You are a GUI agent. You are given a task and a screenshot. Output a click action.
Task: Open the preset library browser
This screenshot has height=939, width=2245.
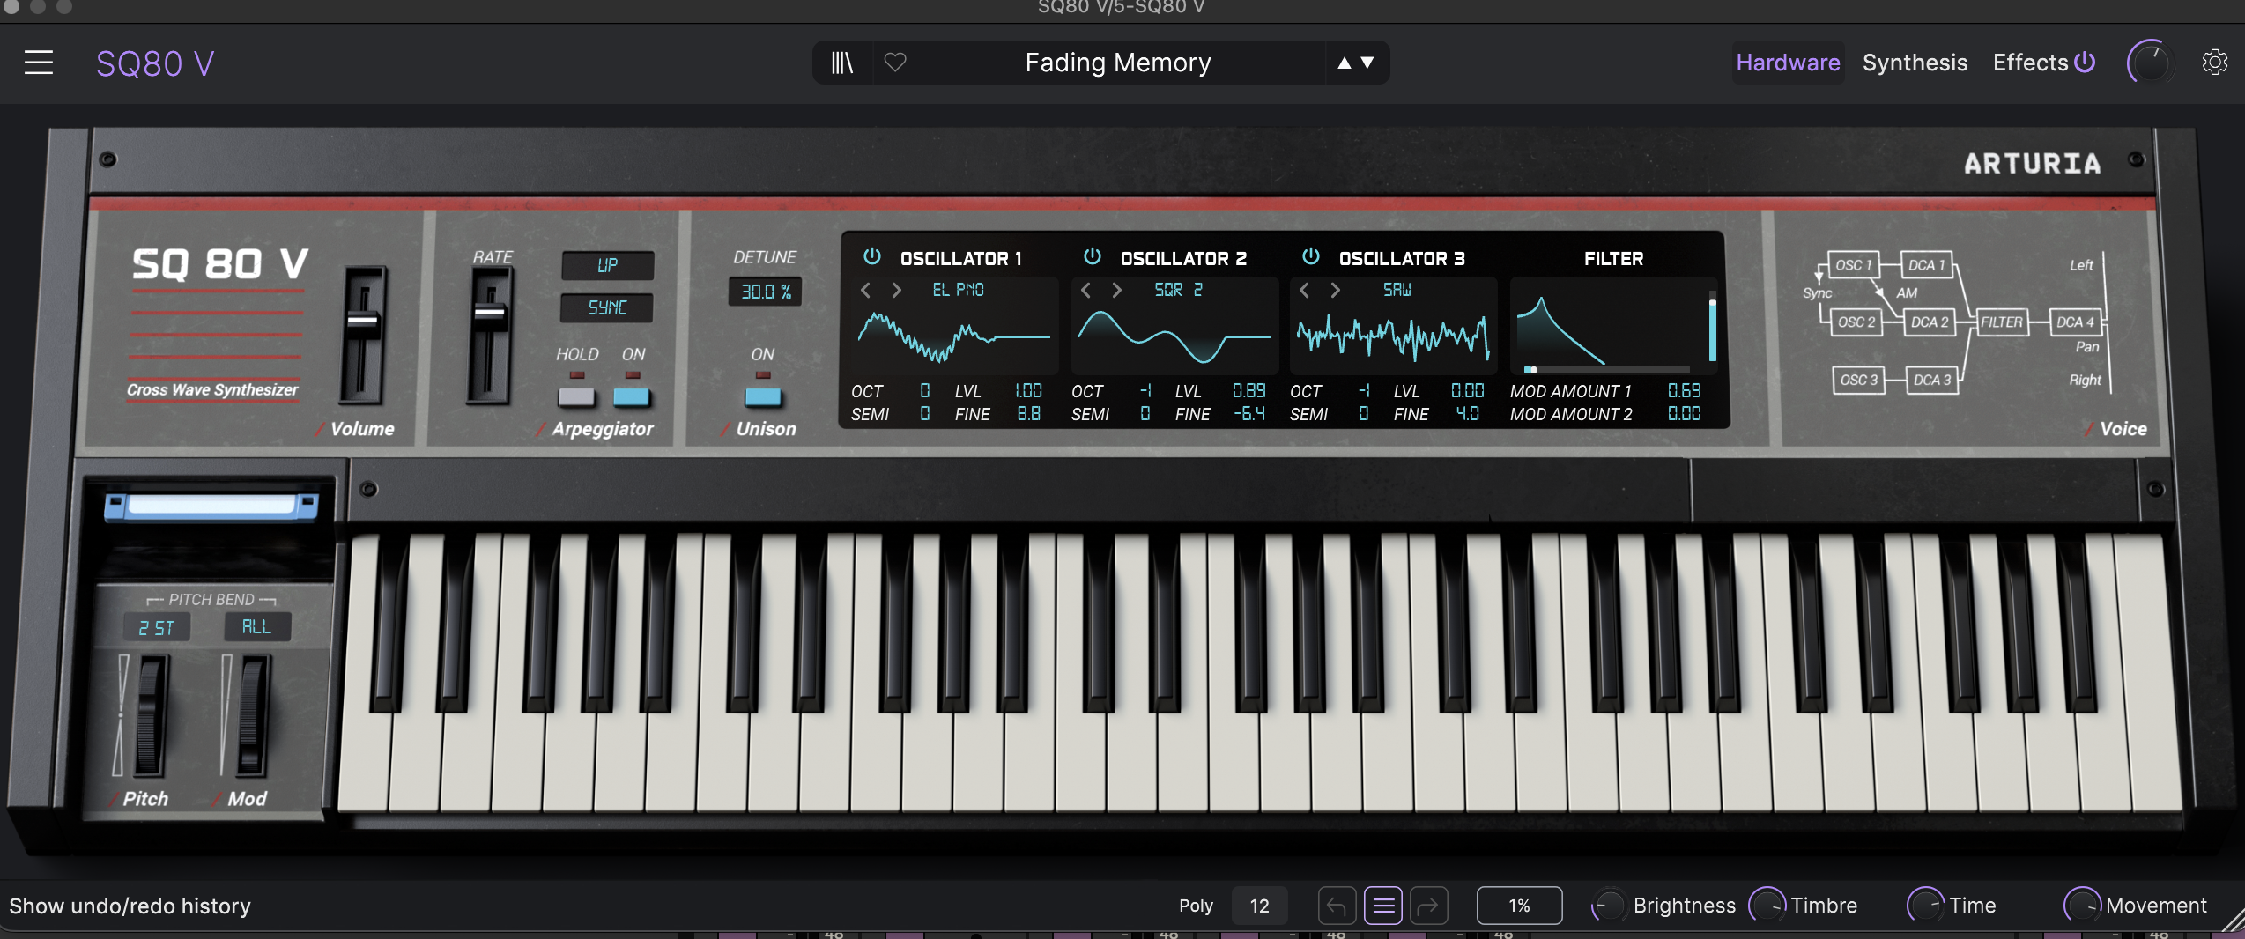[842, 63]
